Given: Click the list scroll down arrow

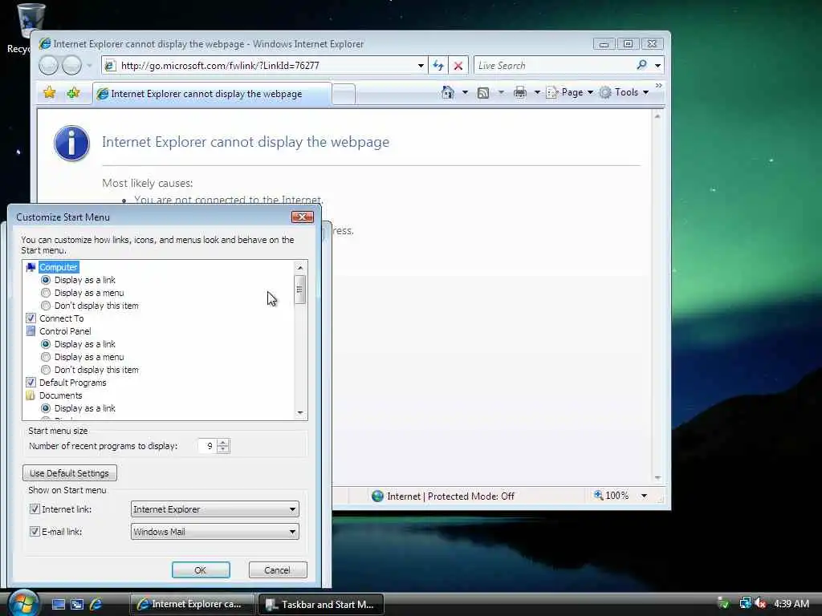Looking at the screenshot, I should (x=300, y=413).
